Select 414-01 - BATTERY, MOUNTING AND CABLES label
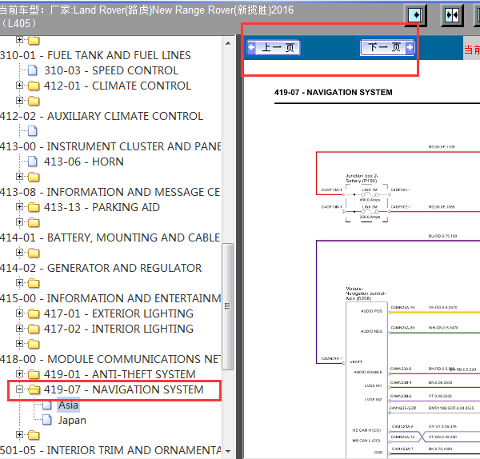480x459 pixels. pos(110,237)
